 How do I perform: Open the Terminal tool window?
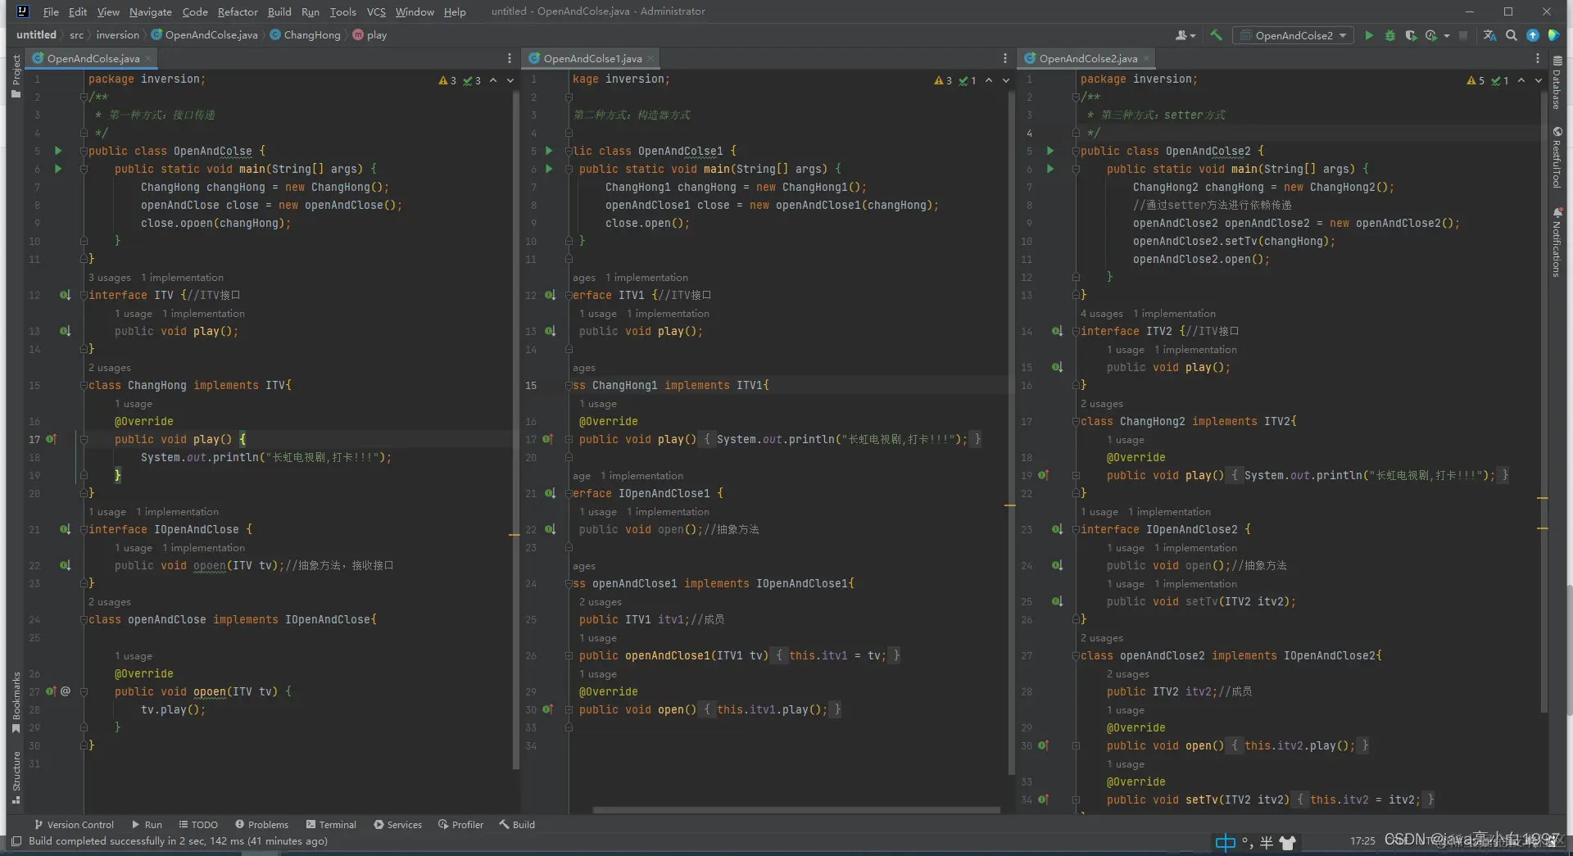tap(330, 824)
